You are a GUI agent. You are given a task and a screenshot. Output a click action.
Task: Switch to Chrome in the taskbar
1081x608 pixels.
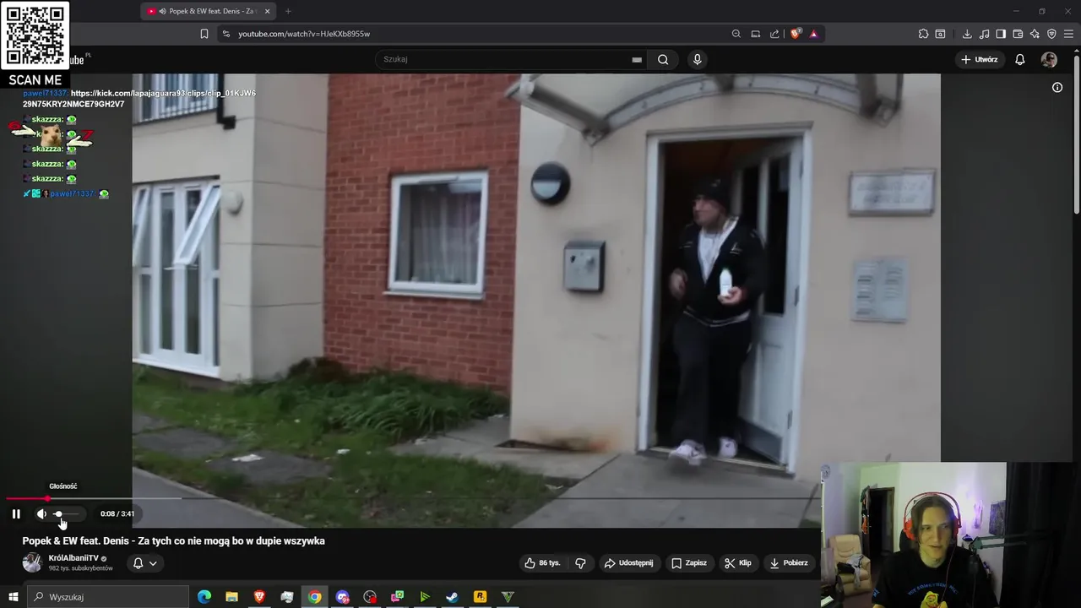[314, 597]
